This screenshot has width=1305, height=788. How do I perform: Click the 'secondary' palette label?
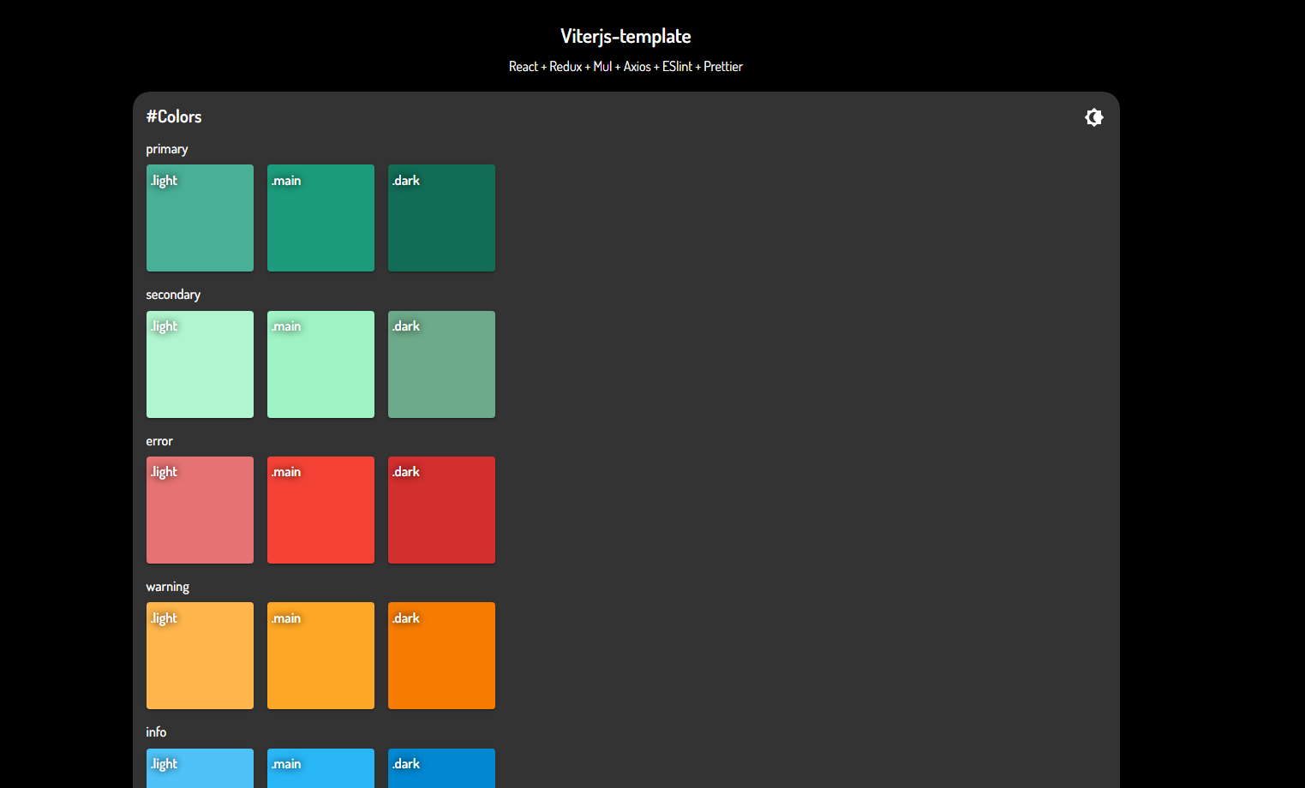(x=173, y=295)
